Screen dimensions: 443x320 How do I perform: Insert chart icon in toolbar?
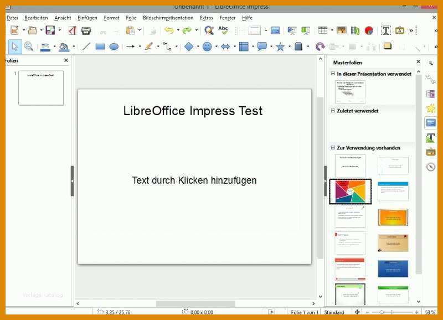click(369, 30)
